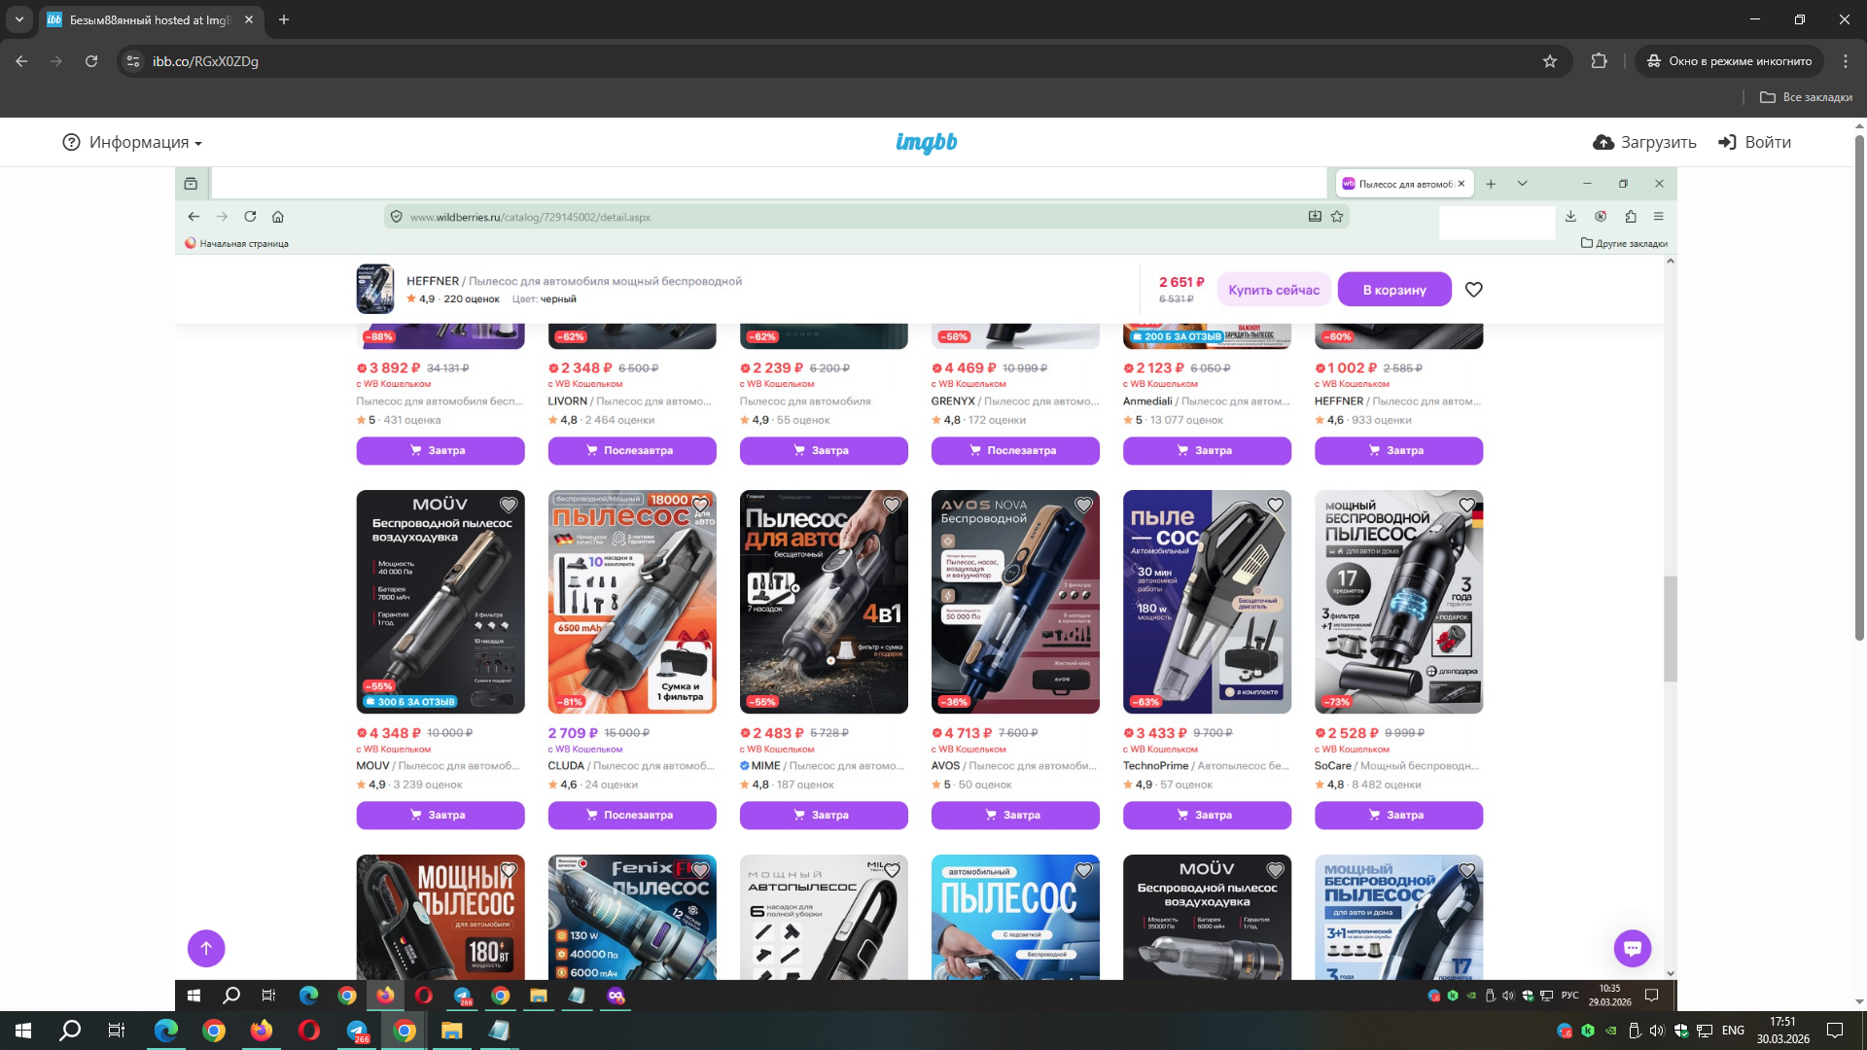
Task: Toggle the ENG input language indicator
Action: tap(1732, 1031)
